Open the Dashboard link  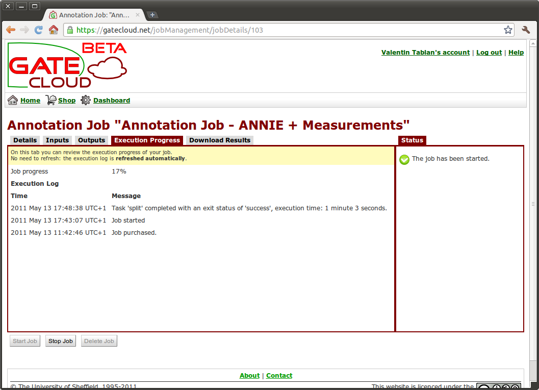(112, 100)
